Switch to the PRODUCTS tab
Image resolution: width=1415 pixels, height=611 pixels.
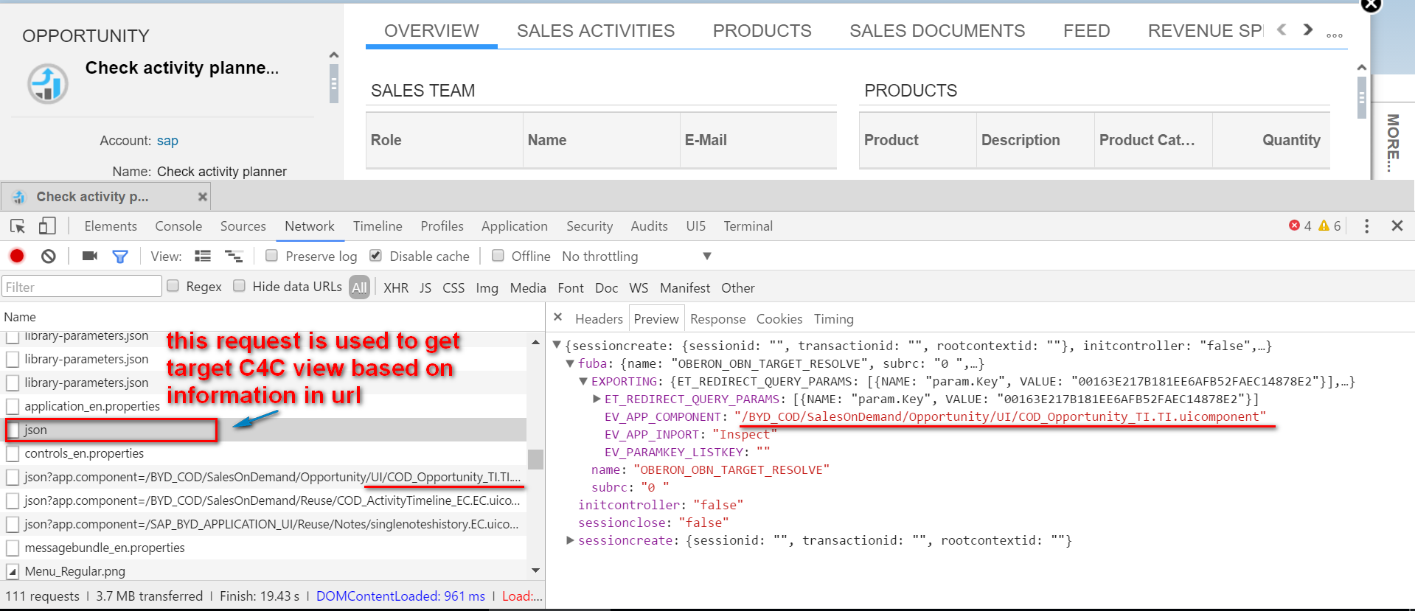[762, 31]
